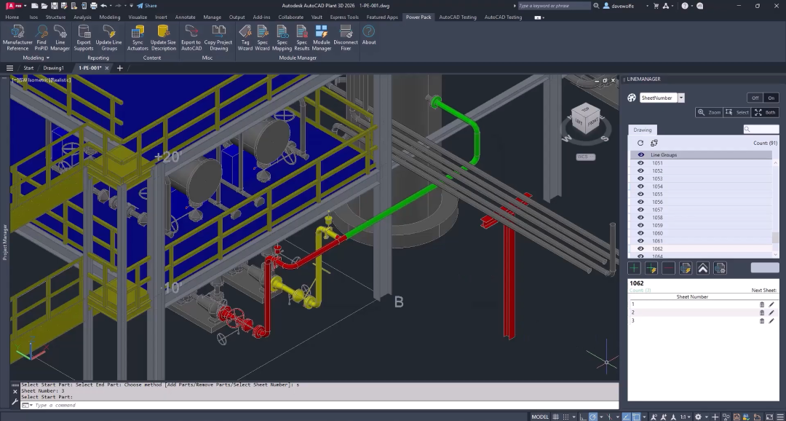Click the command line input field
The image size is (786, 421).
pyautogui.click(x=321, y=405)
